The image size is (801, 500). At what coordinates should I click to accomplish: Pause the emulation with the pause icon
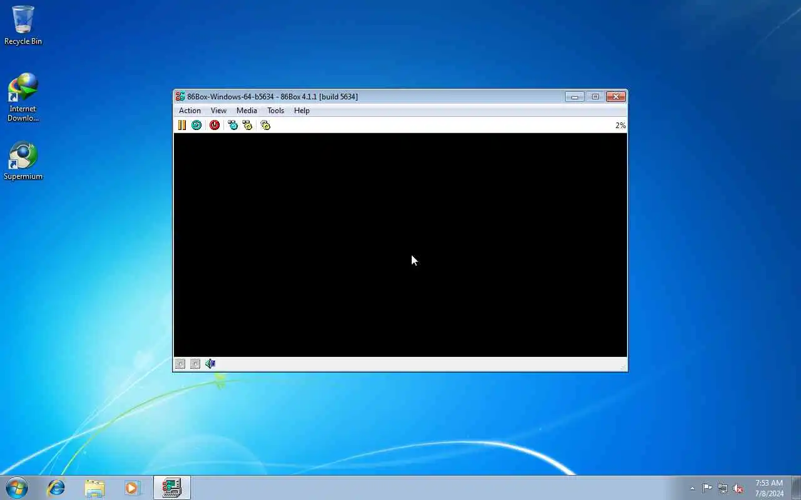(181, 125)
